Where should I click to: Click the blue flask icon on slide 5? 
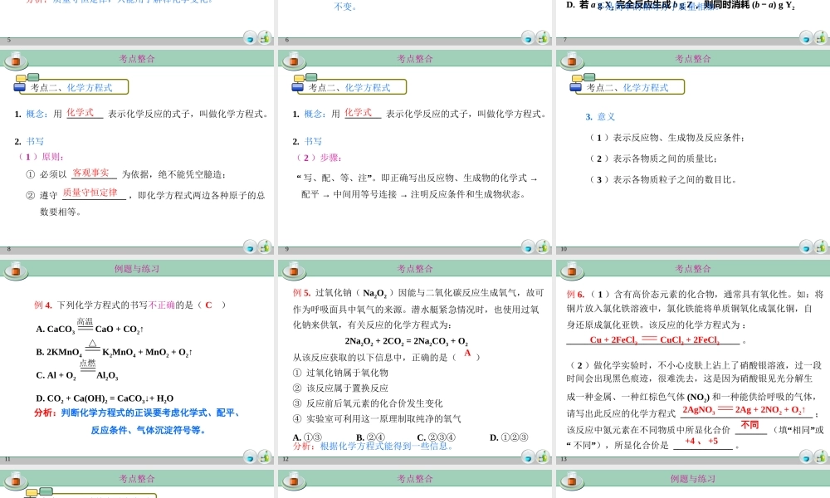pyautogui.click(x=250, y=38)
